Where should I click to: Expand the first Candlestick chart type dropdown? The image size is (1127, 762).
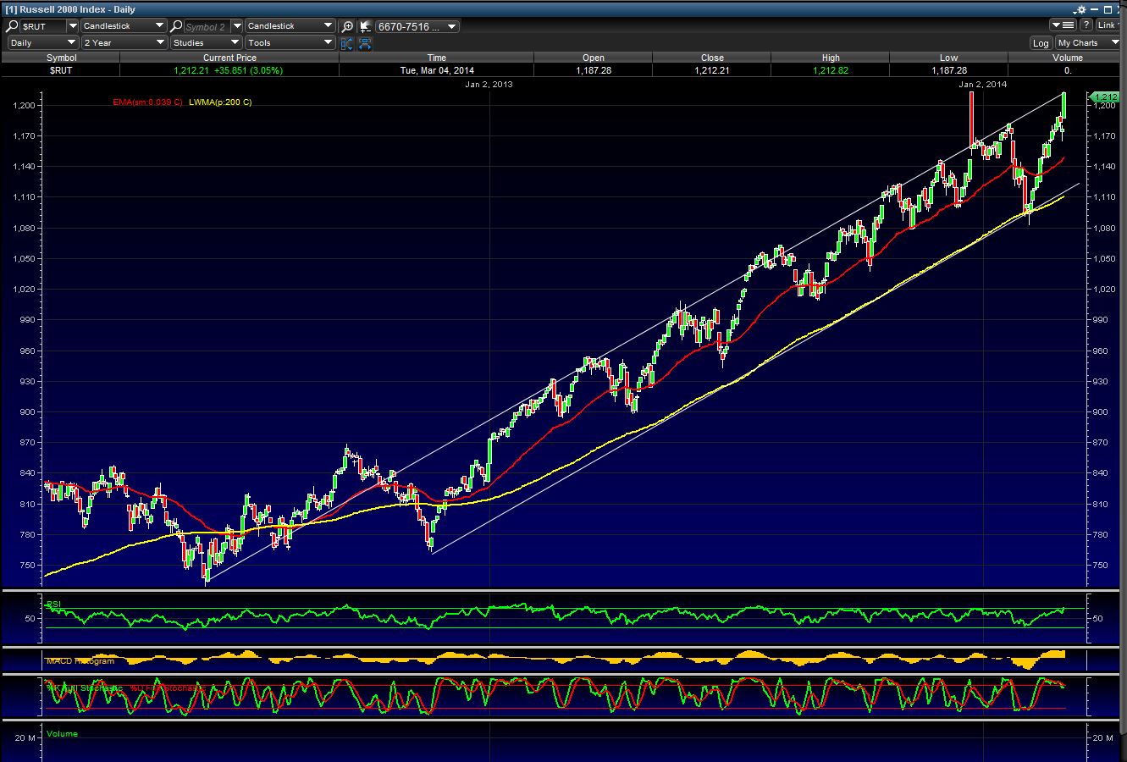(124, 26)
